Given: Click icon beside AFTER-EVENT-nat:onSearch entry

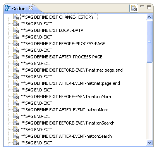Looking at the screenshot, I should 16,136.
